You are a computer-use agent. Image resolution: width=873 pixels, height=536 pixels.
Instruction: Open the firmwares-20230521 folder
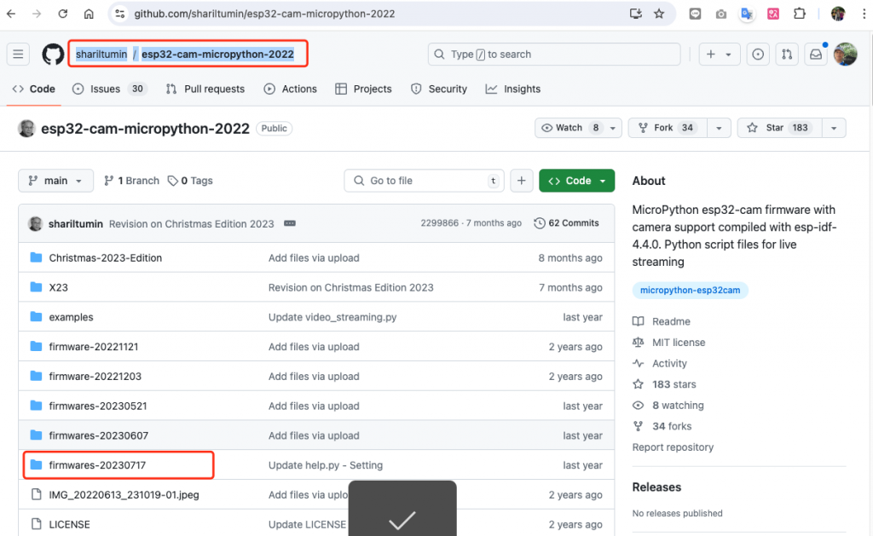[98, 406]
